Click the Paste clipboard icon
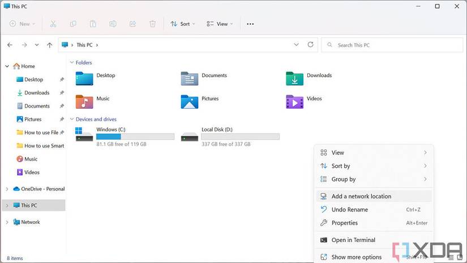The height and width of the screenshot is (263, 467). pyautogui.click(x=93, y=24)
